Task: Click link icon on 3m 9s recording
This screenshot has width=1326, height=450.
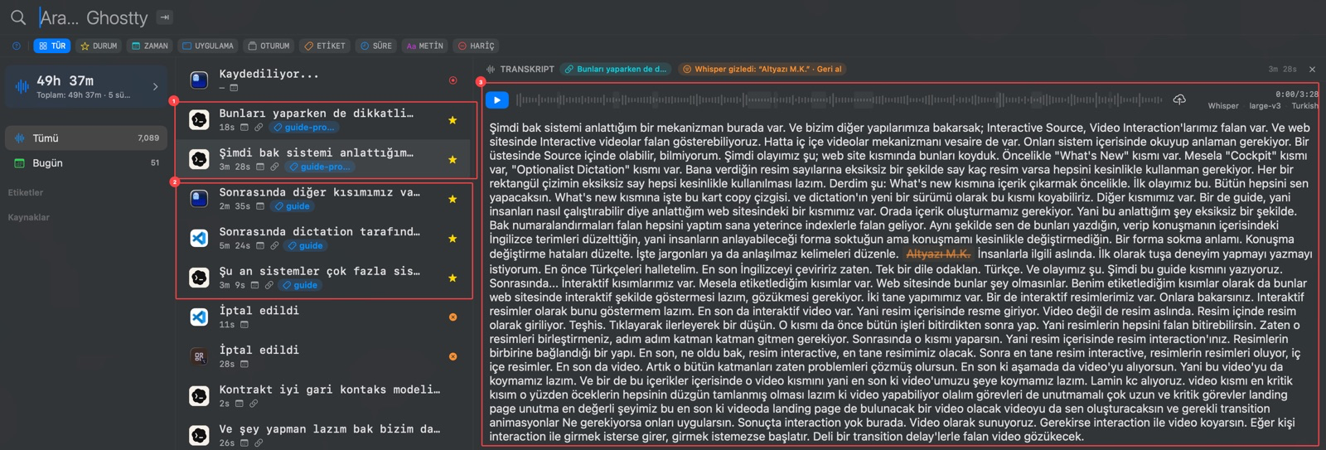Action: point(269,285)
